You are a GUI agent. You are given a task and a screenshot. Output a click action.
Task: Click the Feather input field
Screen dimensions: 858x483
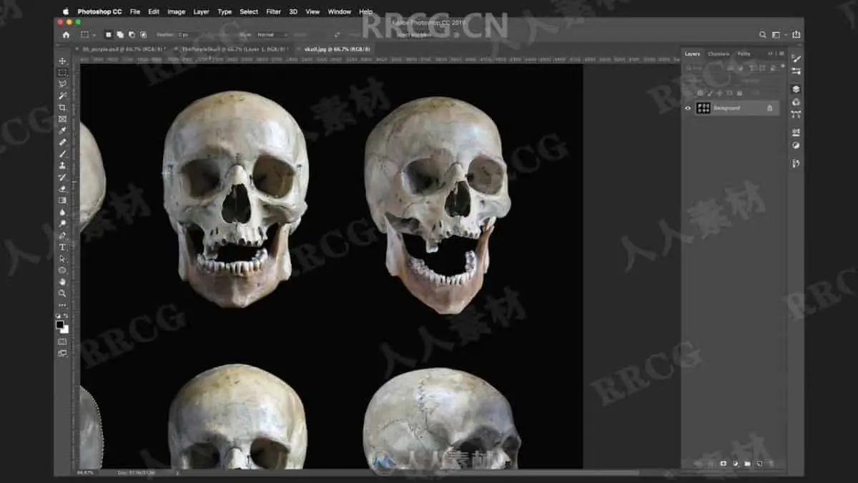coord(192,34)
